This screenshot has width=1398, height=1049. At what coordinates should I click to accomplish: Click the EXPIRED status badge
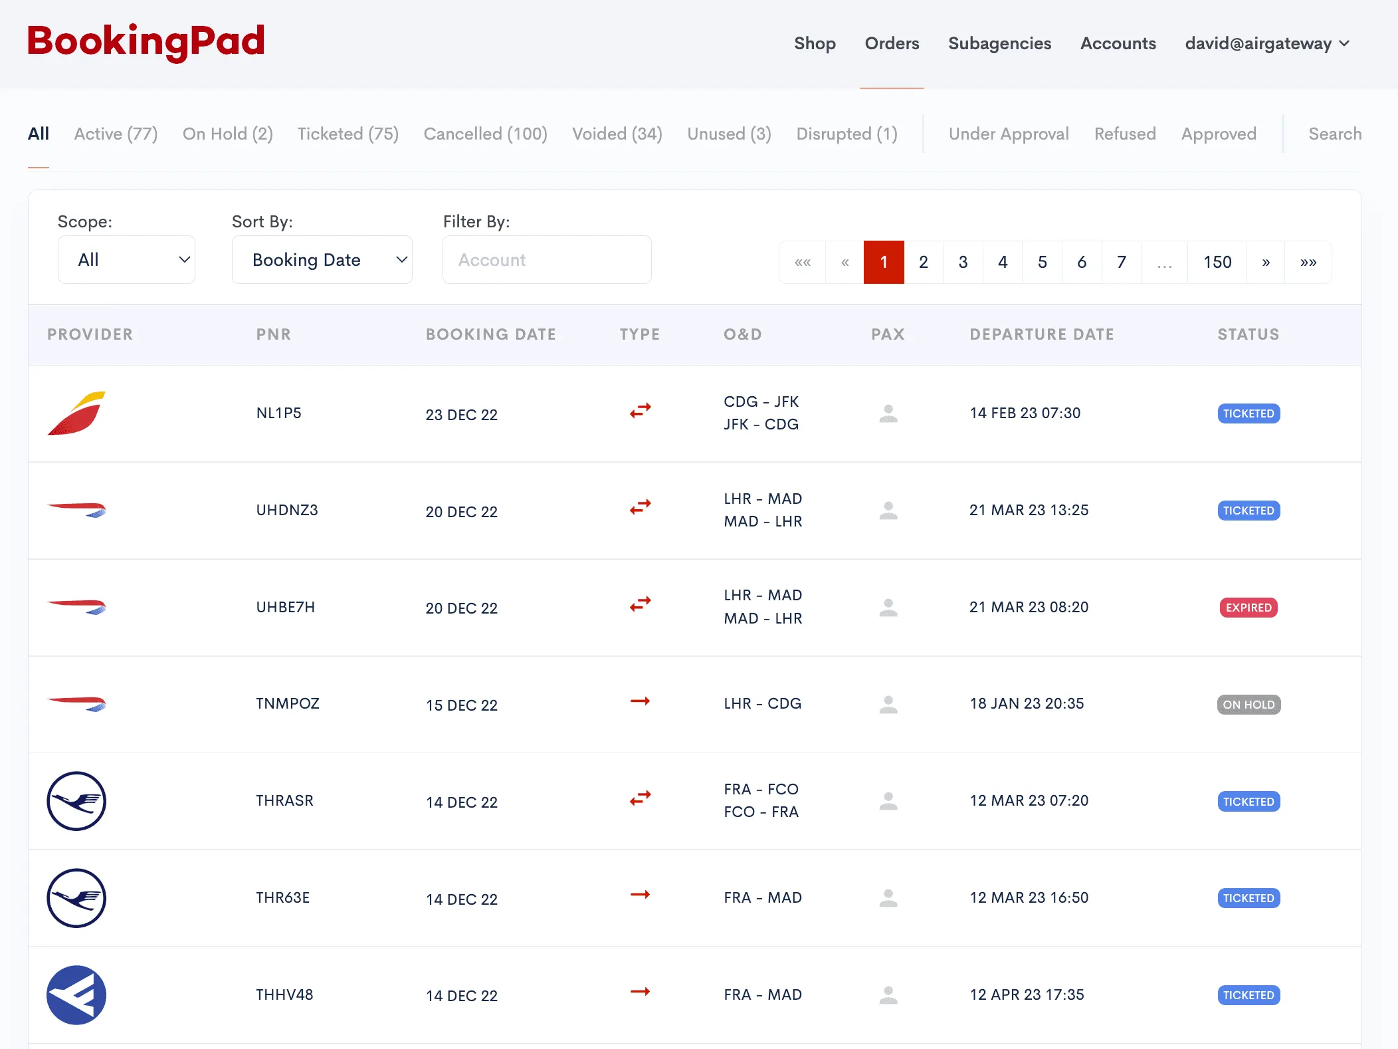click(x=1248, y=608)
